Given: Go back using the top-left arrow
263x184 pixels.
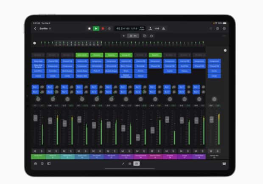Looking at the screenshot, I should [35, 28].
